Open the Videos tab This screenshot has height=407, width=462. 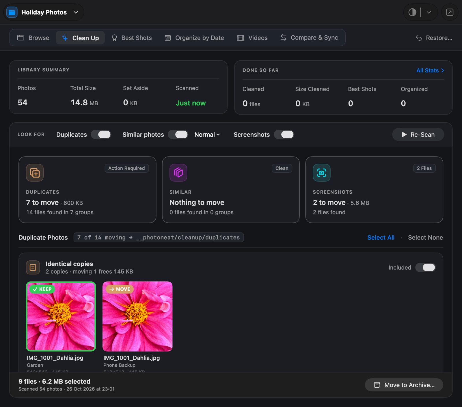pyautogui.click(x=252, y=38)
